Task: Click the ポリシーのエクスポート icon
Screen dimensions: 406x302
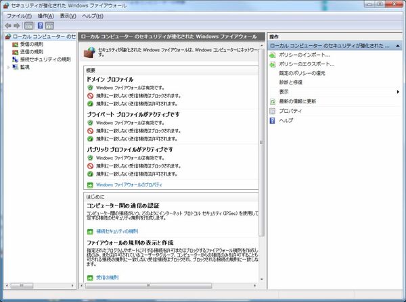Action: [273, 64]
